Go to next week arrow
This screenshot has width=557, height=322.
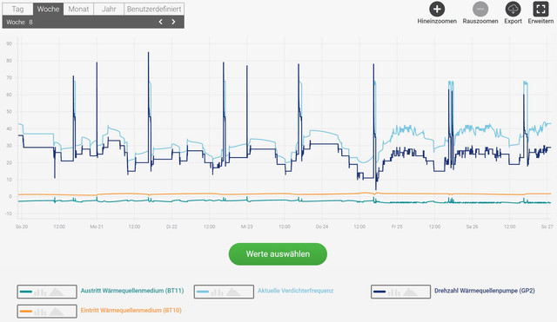[173, 22]
